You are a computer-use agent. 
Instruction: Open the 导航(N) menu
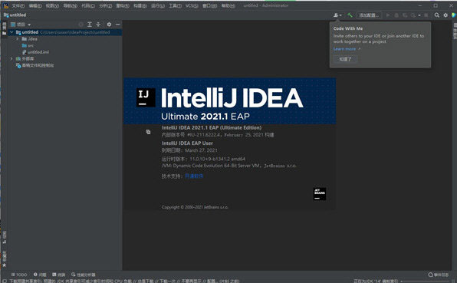(71, 6)
